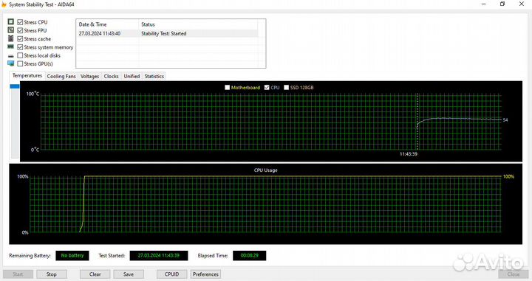
Task: Click the FPU icon beside Stress FPU
Action: [x=11, y=30]
